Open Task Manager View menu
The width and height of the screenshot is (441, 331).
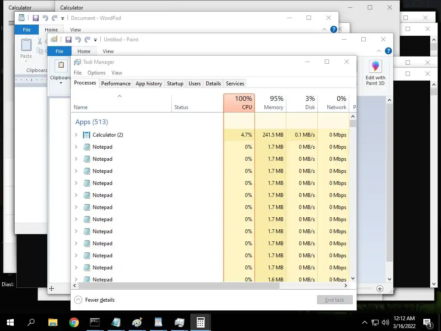click(x=117, y=72)
